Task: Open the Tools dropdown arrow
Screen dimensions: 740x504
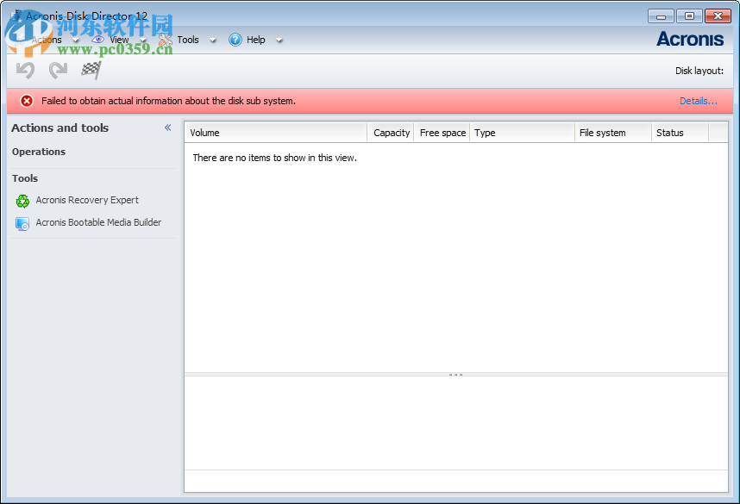Action: (x=212, y=40)
